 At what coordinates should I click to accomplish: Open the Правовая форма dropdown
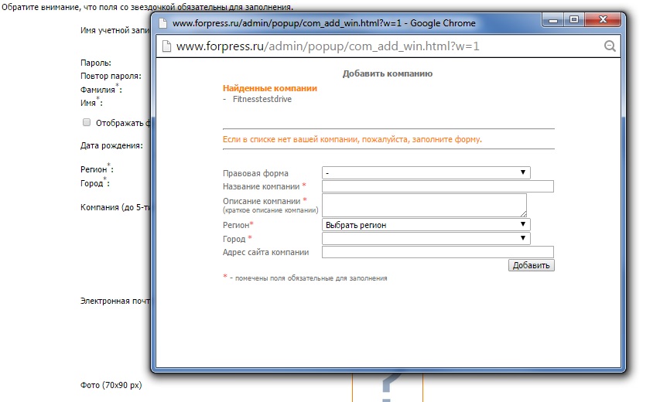[426, 172]
